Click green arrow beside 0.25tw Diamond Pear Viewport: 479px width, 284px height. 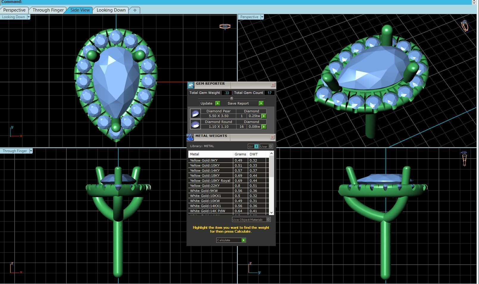(264, 116)
